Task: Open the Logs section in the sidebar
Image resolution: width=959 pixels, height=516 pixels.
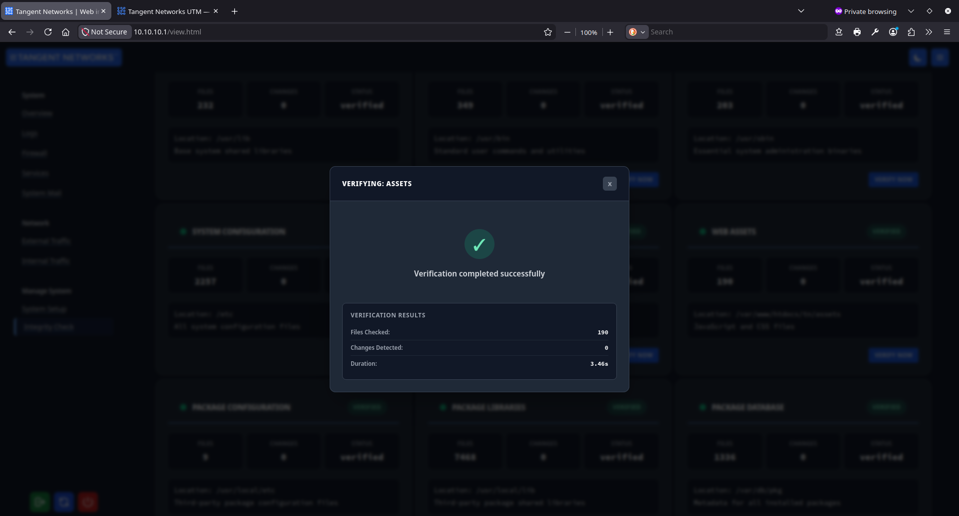Action: 30,133
